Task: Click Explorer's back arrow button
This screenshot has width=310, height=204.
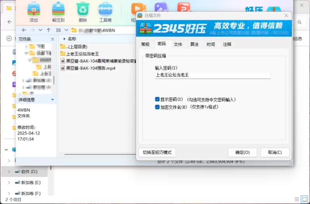Action: tap(9, 22)
